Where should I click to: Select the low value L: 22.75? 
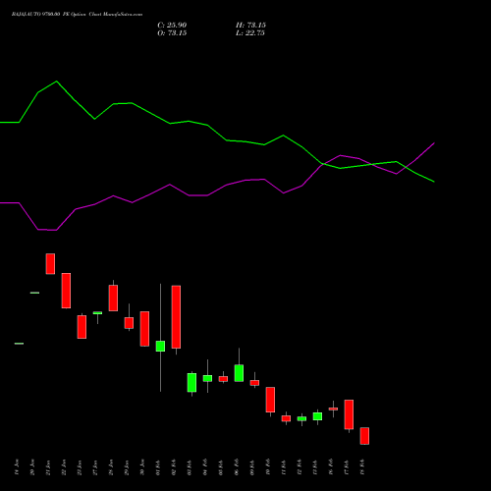tap(250, 33)
